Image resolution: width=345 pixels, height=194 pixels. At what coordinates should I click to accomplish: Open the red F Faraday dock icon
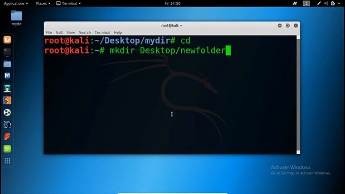point(7,136)
